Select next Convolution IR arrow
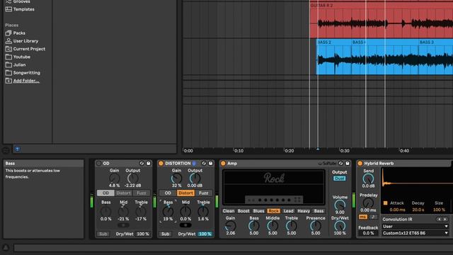This screenshot has width=453, height=255. click(x=445, y=220)
